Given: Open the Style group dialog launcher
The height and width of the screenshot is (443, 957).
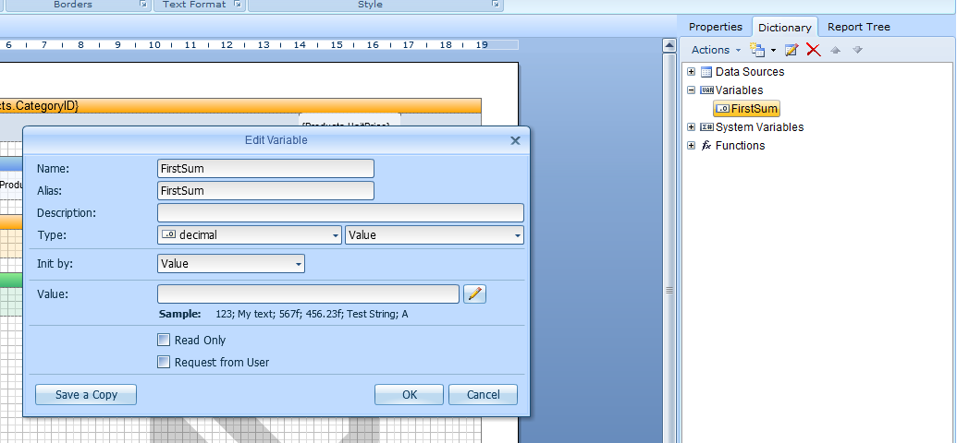Looking at the screenshot, I should pos(496,5).
